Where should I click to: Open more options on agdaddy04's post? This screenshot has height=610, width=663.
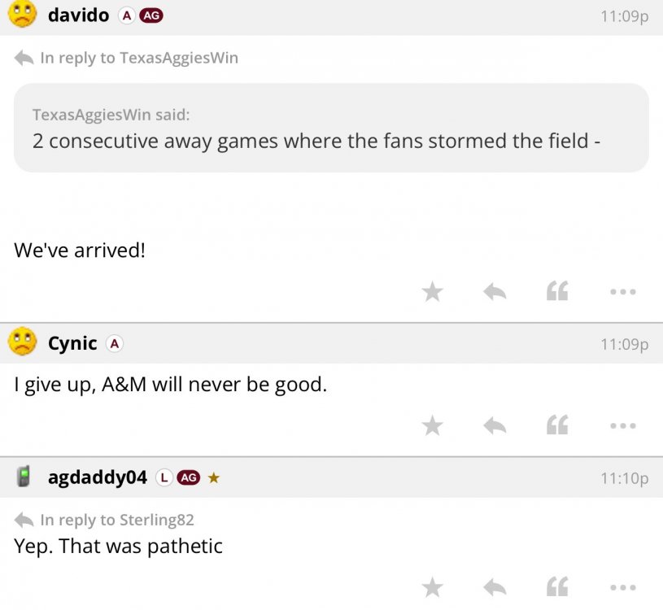pyautogui.click(x=622, y=586)
